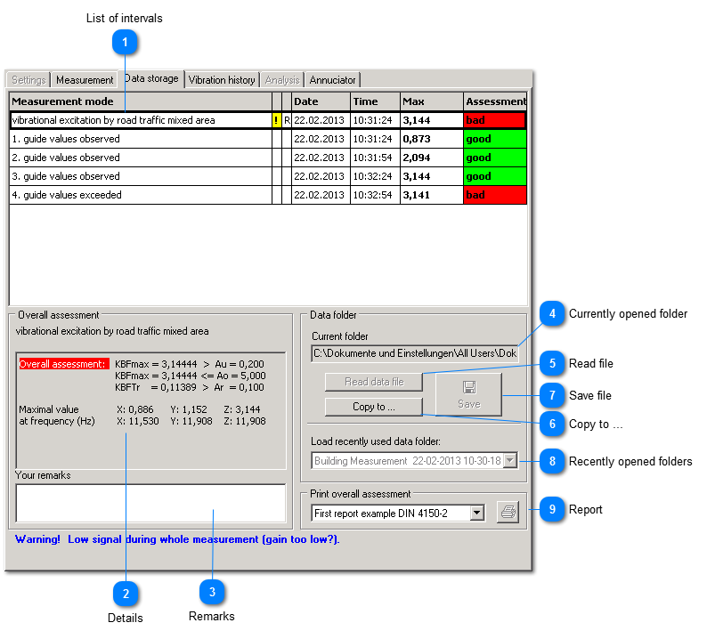Click green 'good' assessment of first interval
Viewport: 707px width, 639px height.
[x=495, y=139]
